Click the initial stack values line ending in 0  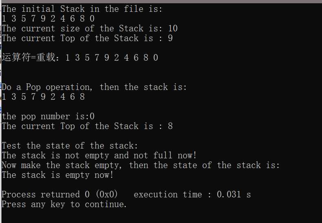pos(48,19)
